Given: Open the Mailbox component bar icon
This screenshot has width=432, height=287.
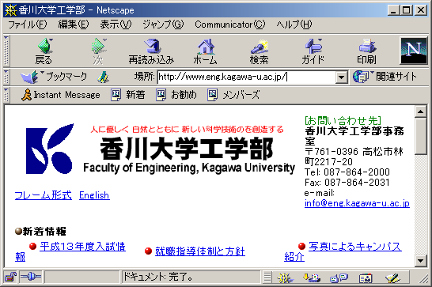Looking at the screenshot, I should pyautogui.click(x=311, y=278).
